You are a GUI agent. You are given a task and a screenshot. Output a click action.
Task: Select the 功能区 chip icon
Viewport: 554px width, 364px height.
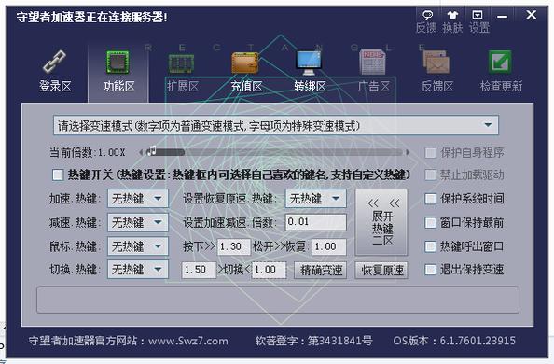click(x=118, y=63)
